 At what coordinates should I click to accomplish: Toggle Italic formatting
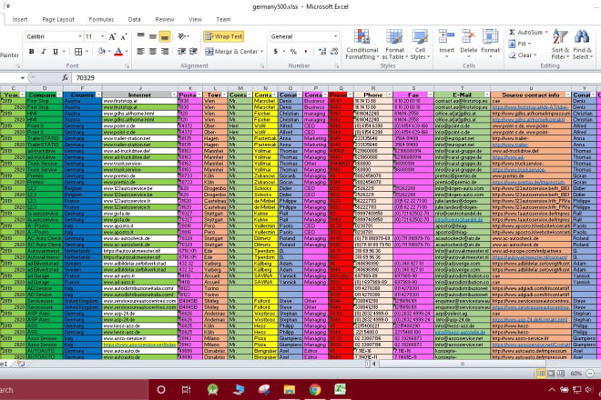click(44, 51)
